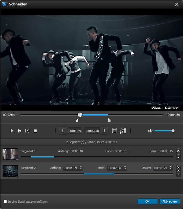Viewport: 183px width, 209px height.
Task: Close the Schneiden dialog
Action: pos(177,4)
